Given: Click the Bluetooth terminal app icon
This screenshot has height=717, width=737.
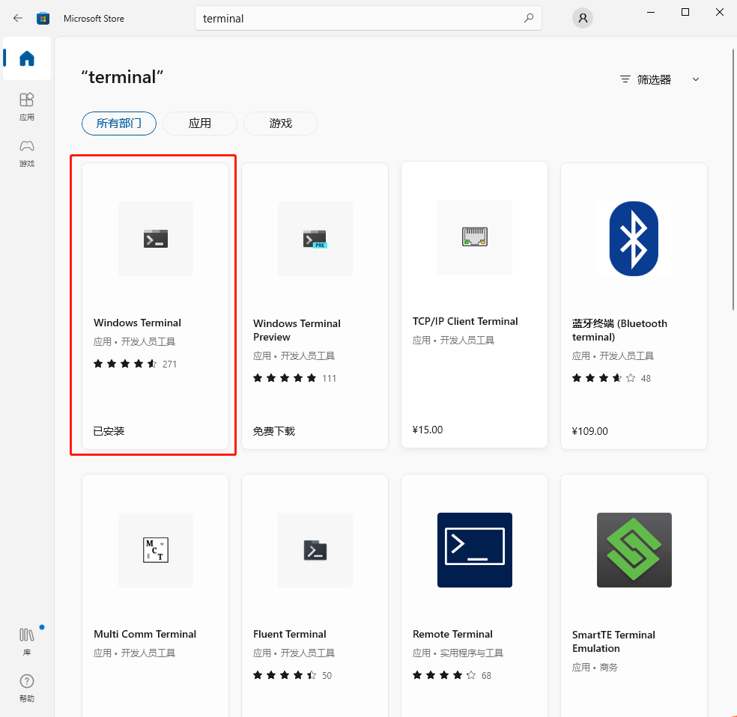Looking at the screenshot, I should [x=634, y=239].
